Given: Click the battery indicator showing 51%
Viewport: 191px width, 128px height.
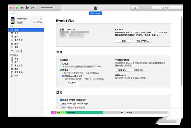Looking at the screenshot, I should [38, 22].
